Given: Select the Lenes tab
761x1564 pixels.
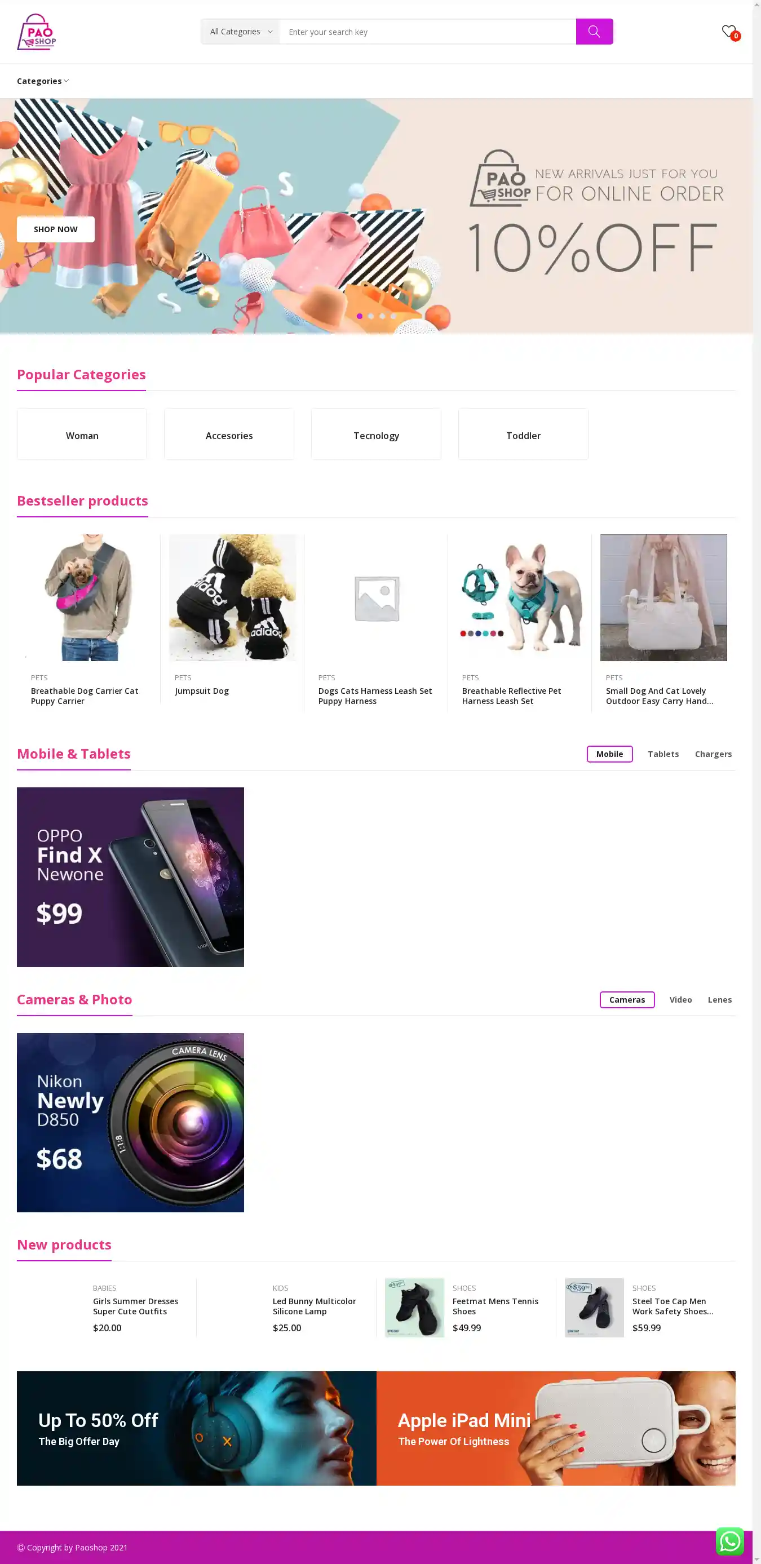Looking at the screenshot, I should 719,999.
